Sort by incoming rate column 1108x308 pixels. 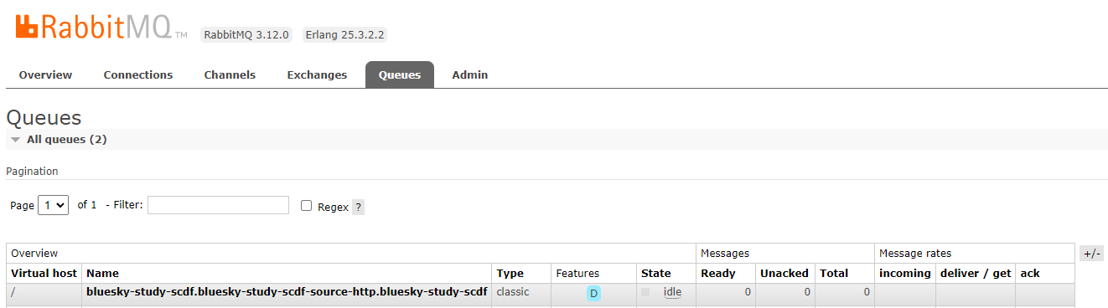[x=905, y=273]
